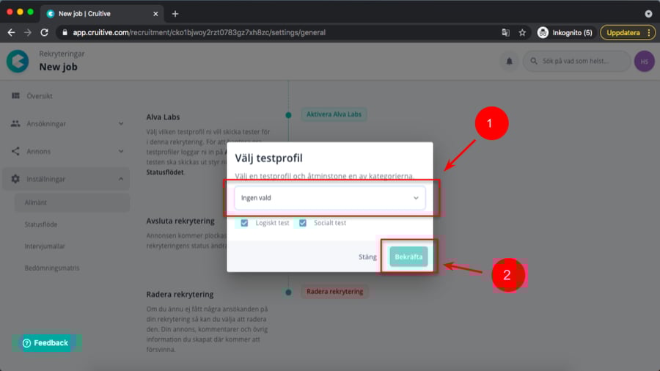Open the Feedback widget
The height and width of the screenshot is (371, 660).
(45, 342)
